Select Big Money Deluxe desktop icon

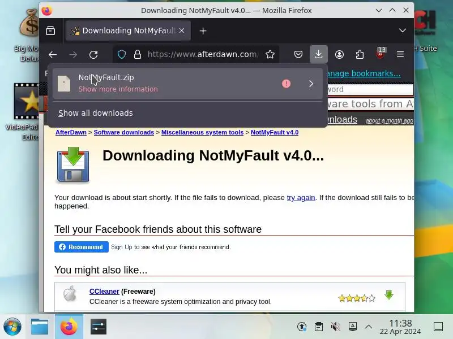[27, 34]
